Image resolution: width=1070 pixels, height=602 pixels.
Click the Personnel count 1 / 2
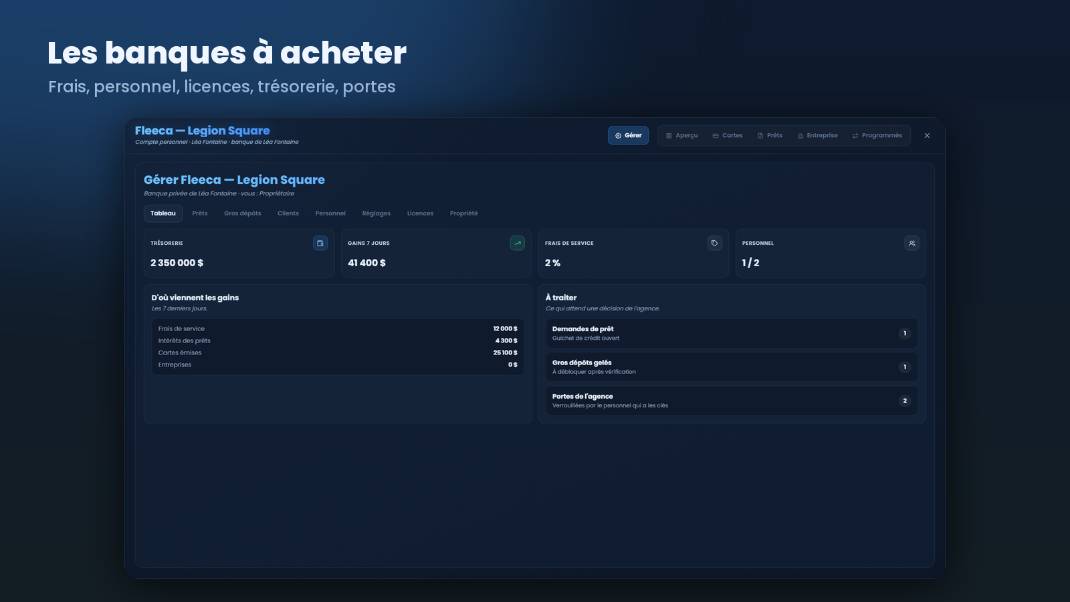[x=751, y=263]
